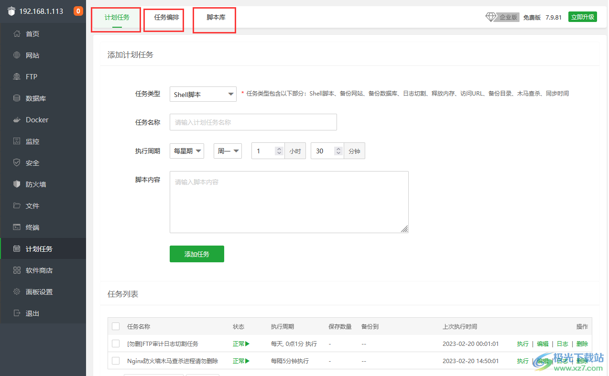Click task name [勿删]FTP审计日志切割任务

click(163, 344)
